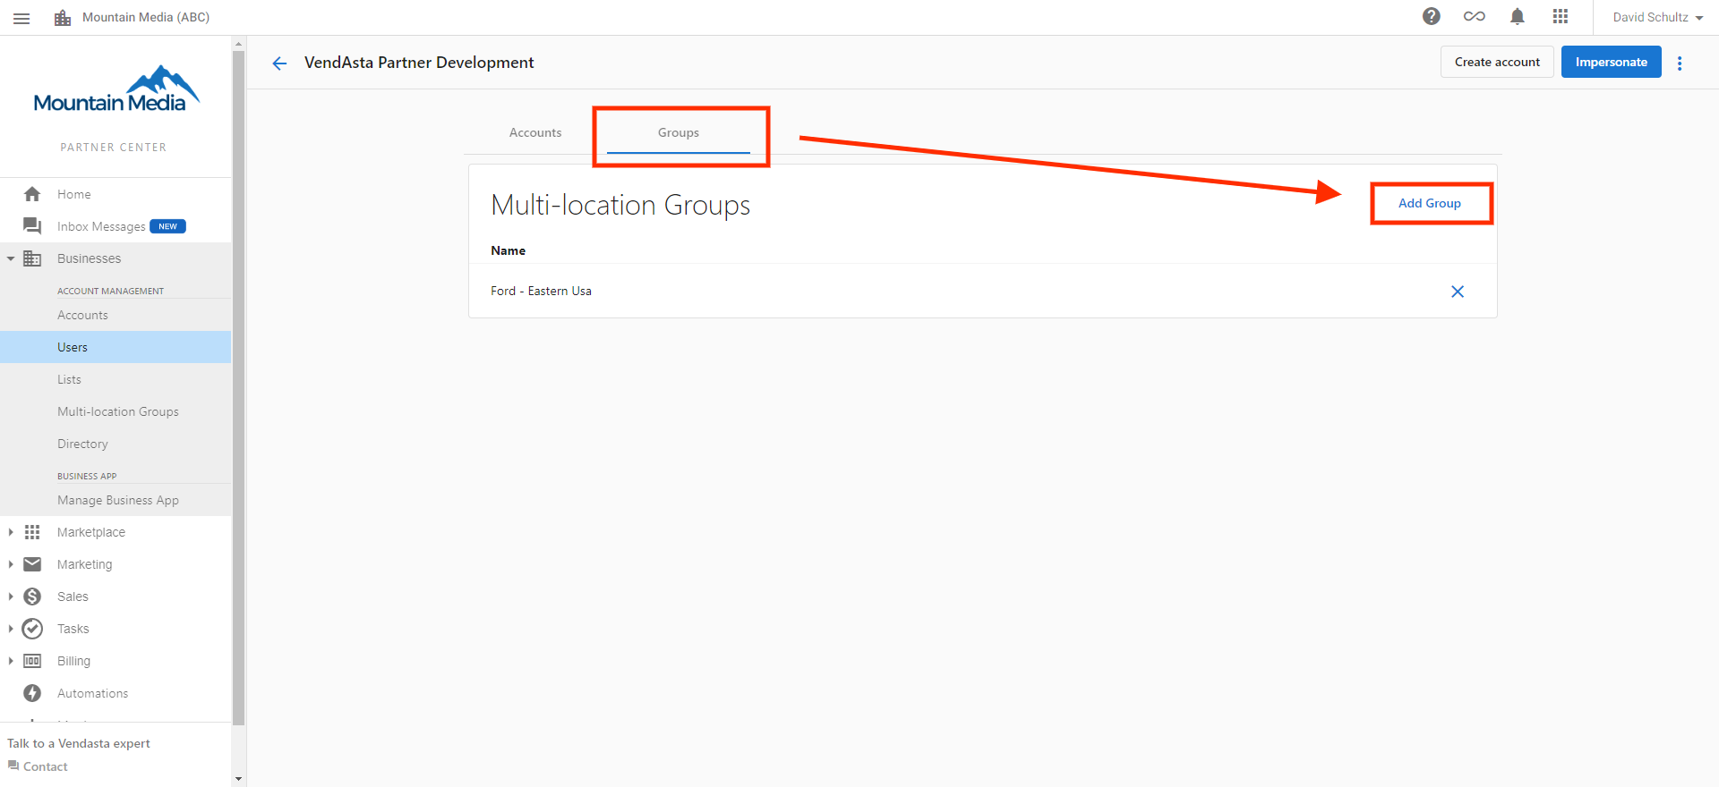This screenshot has height=787, width=1719.
Task: Go back with the left arrow
Action: click(279, 63)
